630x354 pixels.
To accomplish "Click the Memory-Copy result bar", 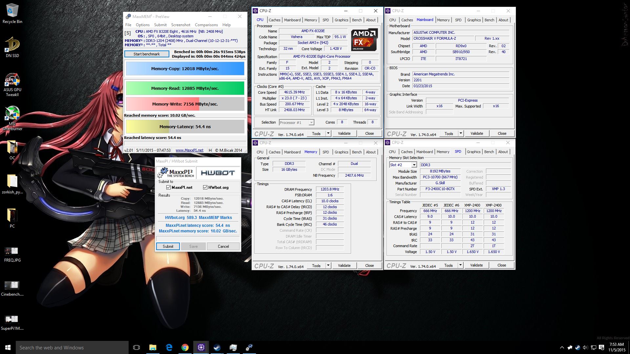I will point(185,69).
